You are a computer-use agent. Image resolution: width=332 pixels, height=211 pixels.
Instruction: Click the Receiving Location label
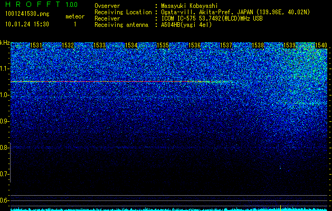click(x=123, y=12)
